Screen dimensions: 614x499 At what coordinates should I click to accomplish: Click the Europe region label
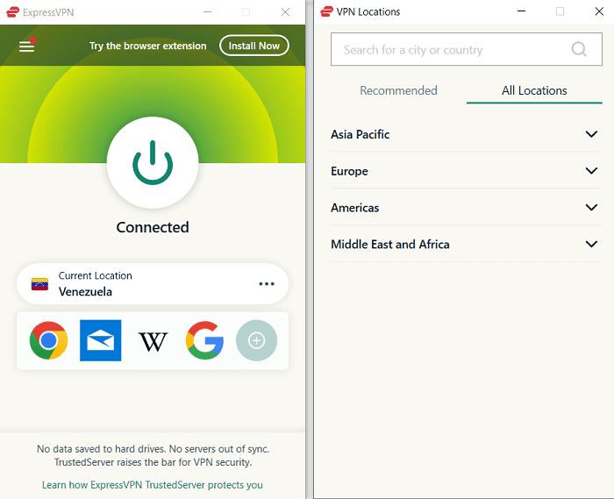tap(349, 171)
